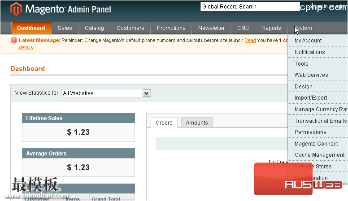Select Manage Stores menu entry

[318, 166]
